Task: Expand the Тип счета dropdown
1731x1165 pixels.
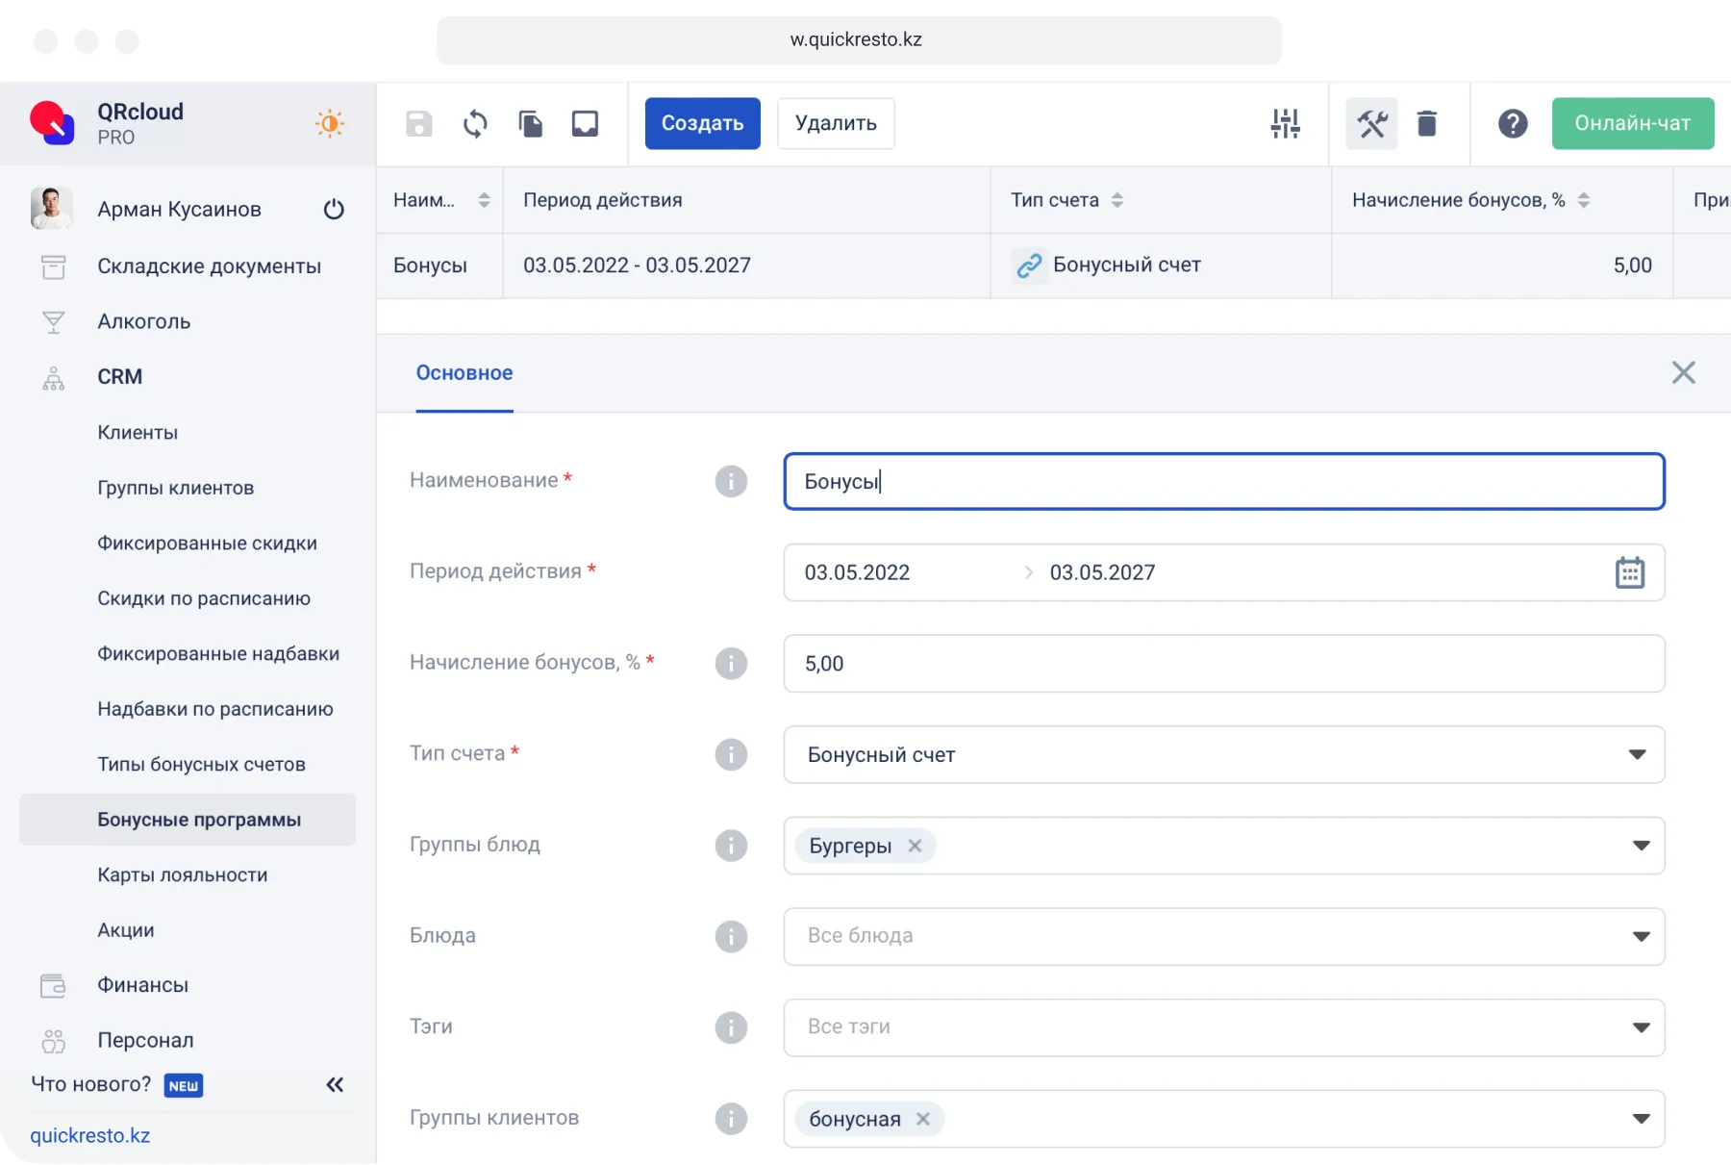Action: click(1637, 754)
